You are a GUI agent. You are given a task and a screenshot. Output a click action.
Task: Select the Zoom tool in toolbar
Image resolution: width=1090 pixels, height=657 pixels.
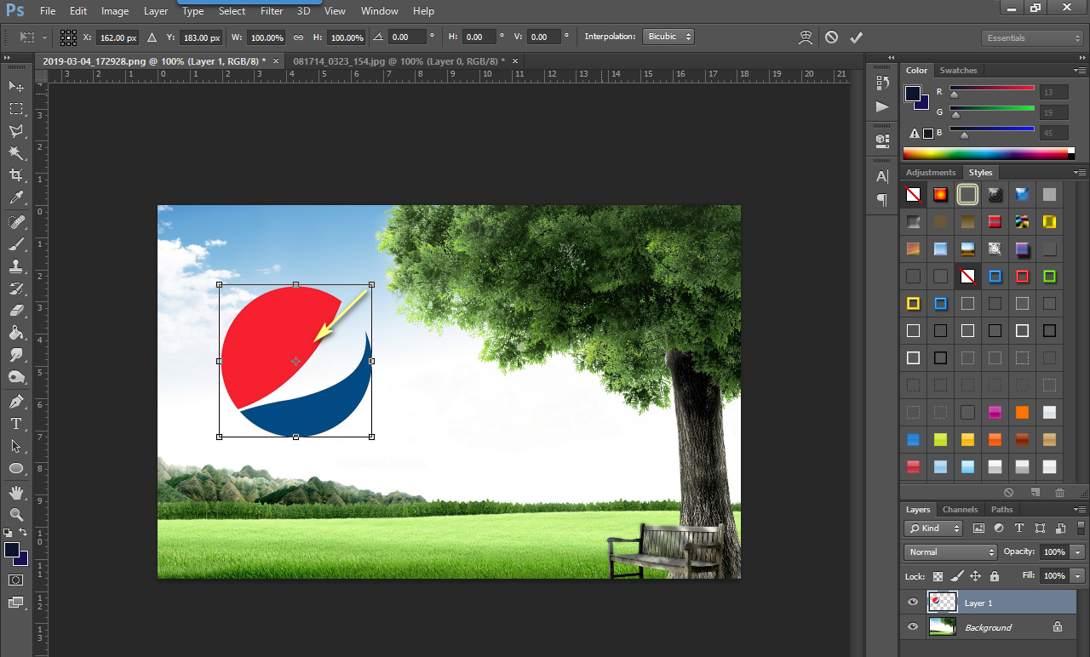(x=16, y=514)
